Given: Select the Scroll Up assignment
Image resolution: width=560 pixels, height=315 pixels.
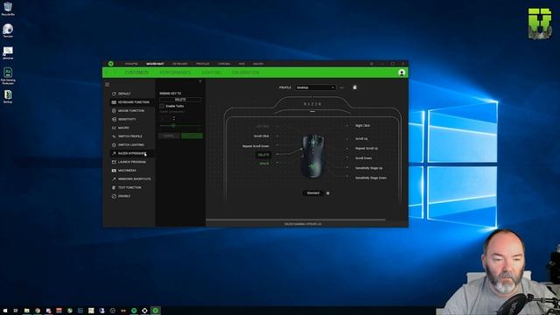Looking at the screenshot, I should point(361,138).
